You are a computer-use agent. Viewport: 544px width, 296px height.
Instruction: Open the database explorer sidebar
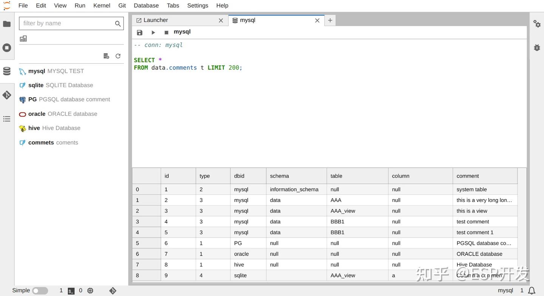click(x=7, y=71)
